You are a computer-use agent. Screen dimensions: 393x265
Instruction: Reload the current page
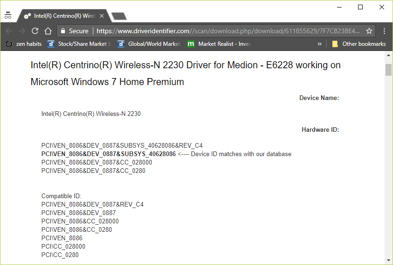click(x=35, y=31)
